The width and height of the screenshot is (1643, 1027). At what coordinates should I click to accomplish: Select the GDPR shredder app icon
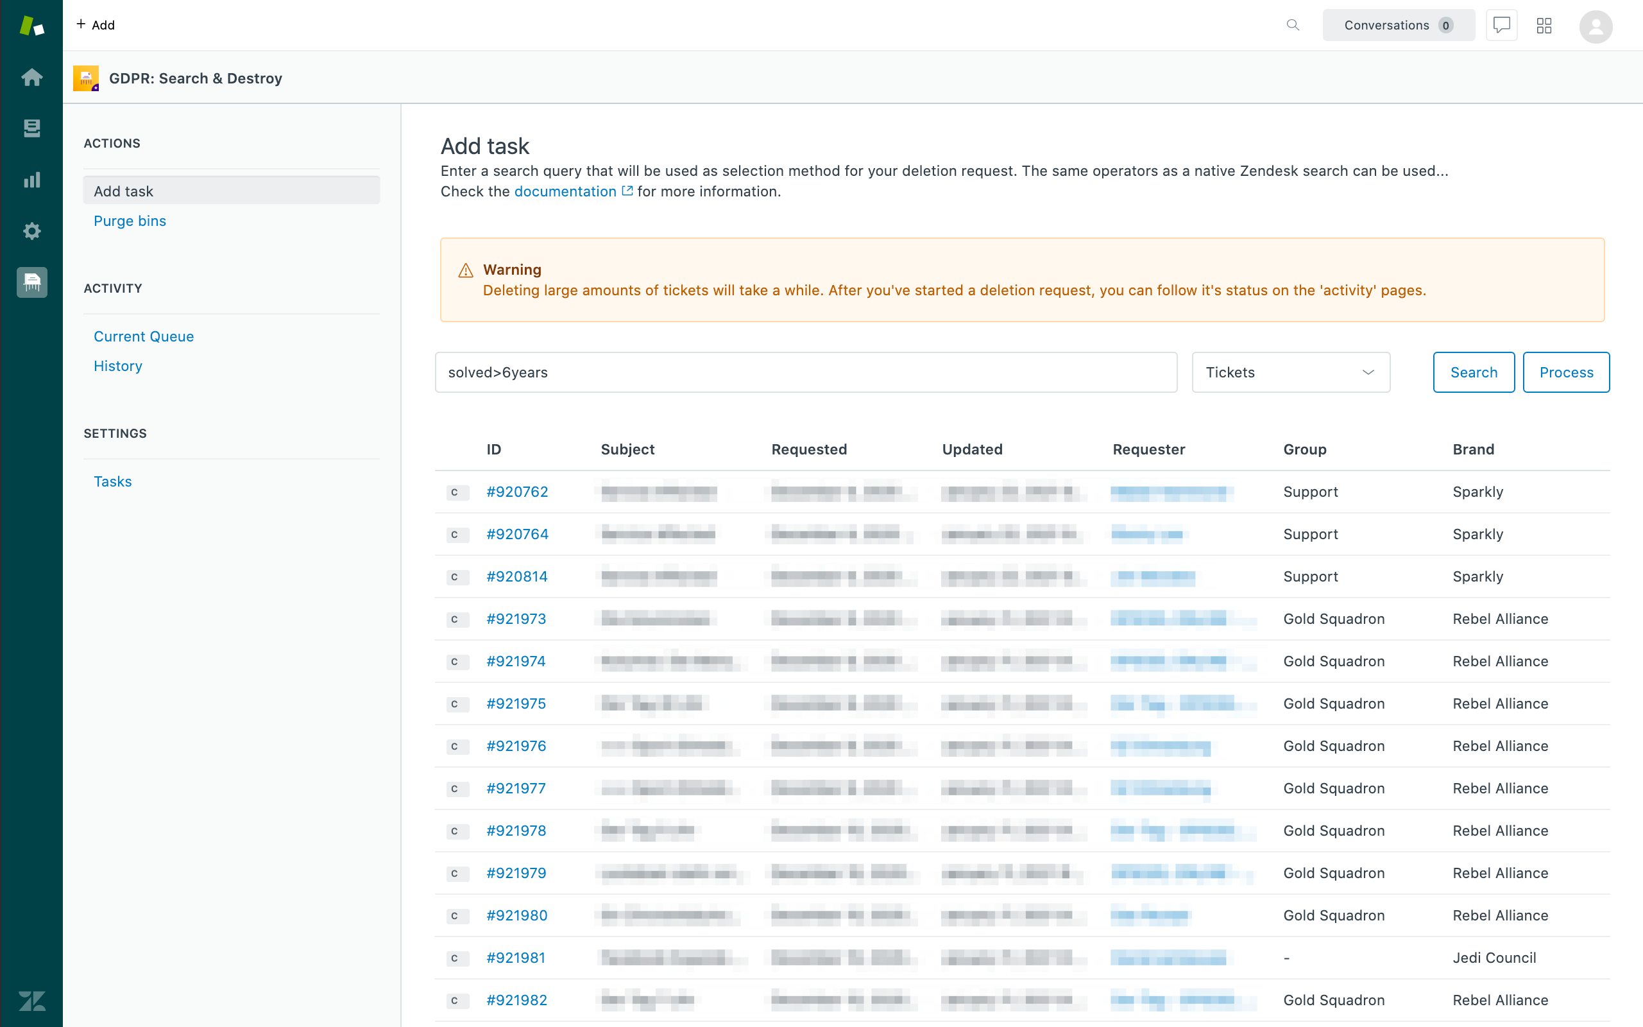point(31,282)
